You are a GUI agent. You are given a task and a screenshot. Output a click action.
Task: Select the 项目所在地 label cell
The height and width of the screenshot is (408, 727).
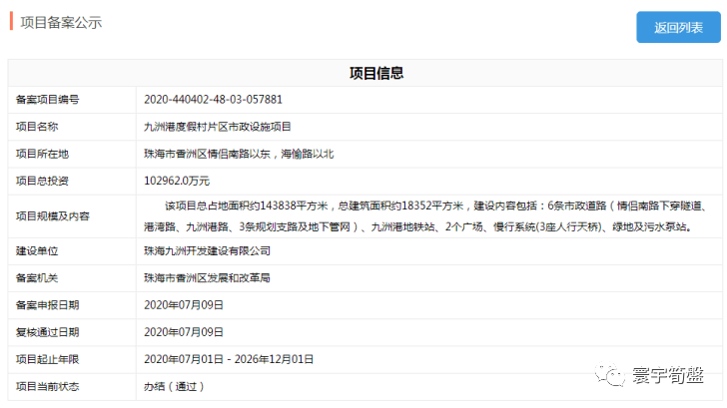tap(72, 154)
